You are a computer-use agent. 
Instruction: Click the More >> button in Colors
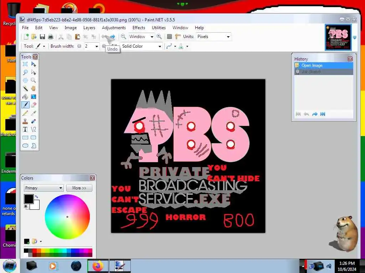[x=79, y=188]
